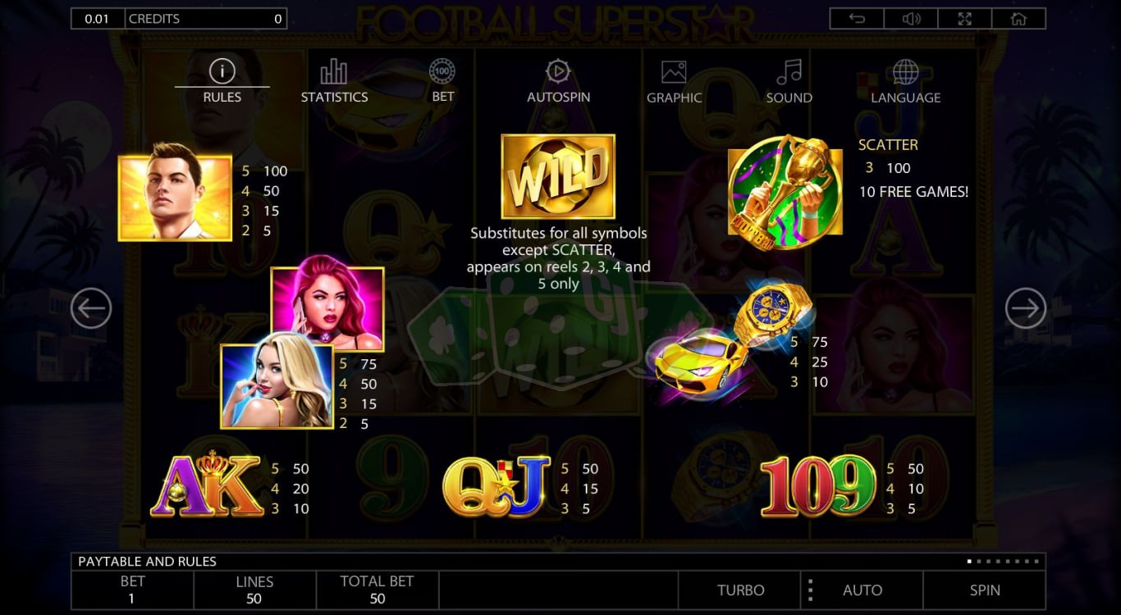Open the Bet chip icon
The image size is (1121, 615).
point(442,71)
